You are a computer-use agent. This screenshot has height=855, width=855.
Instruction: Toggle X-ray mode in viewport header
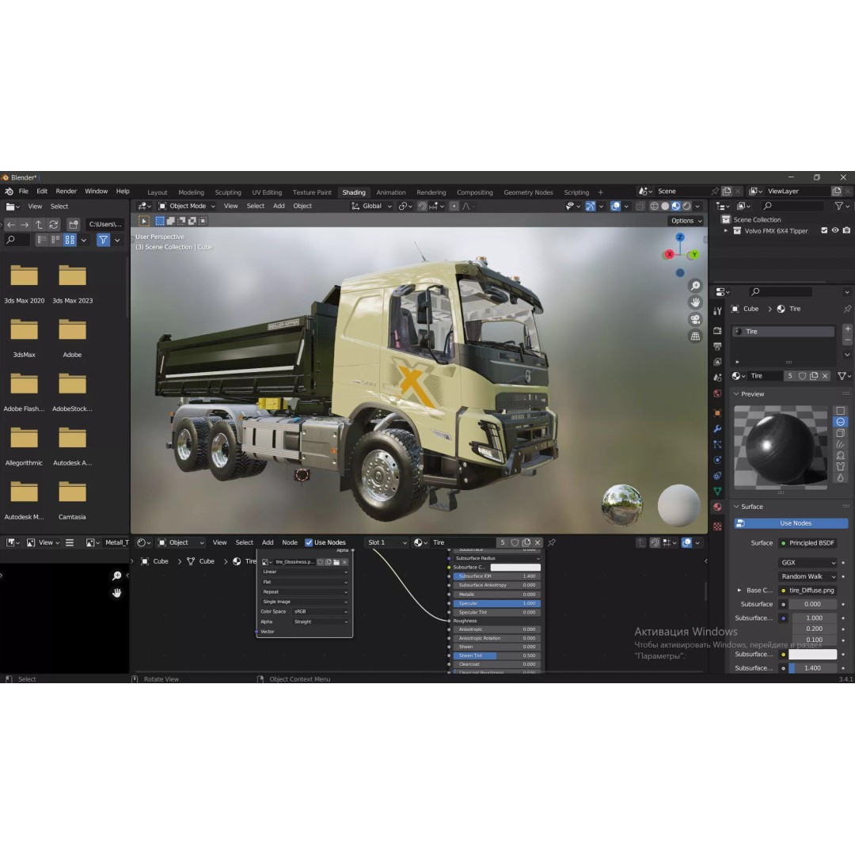pos(640,206)
